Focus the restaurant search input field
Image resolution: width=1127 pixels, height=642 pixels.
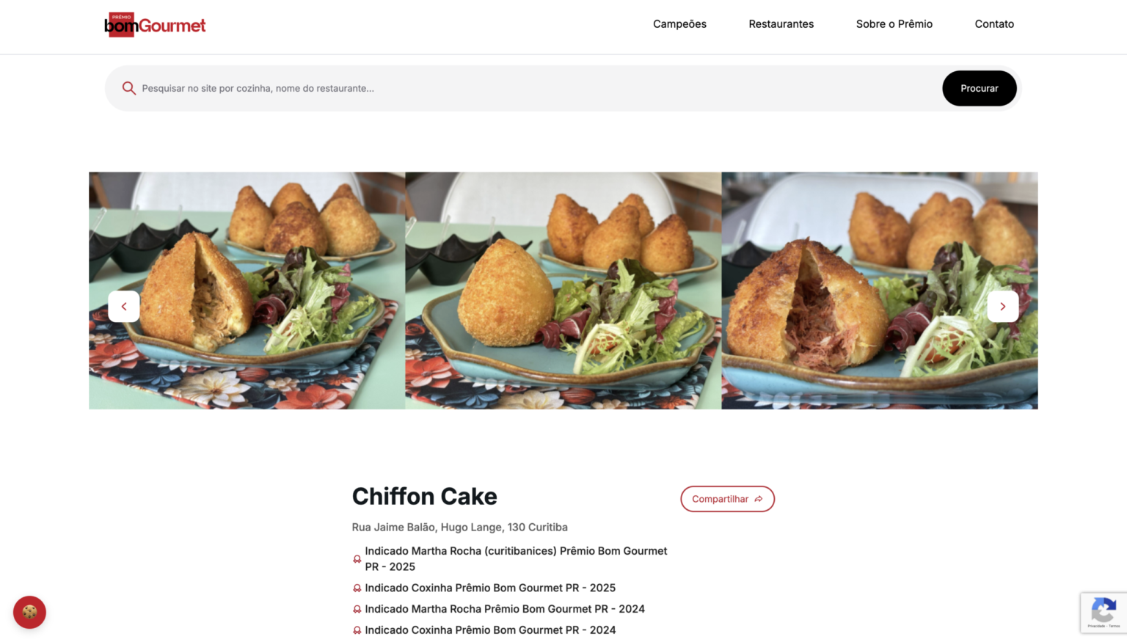(x=537, y=88)
